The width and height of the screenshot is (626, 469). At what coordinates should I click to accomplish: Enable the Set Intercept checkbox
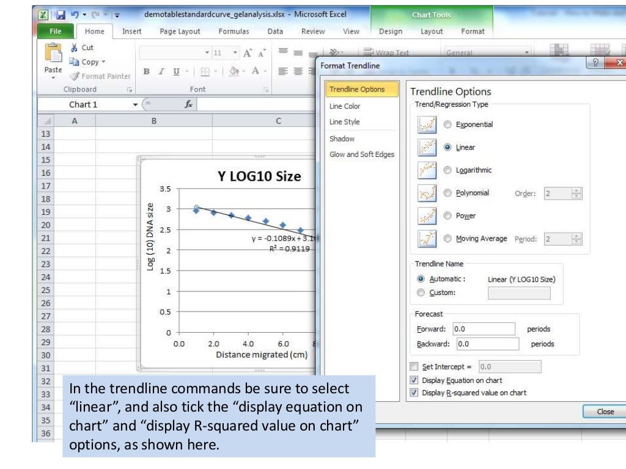tap(414, 366)
